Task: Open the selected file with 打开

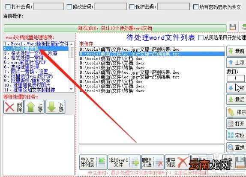Action: 237,123
